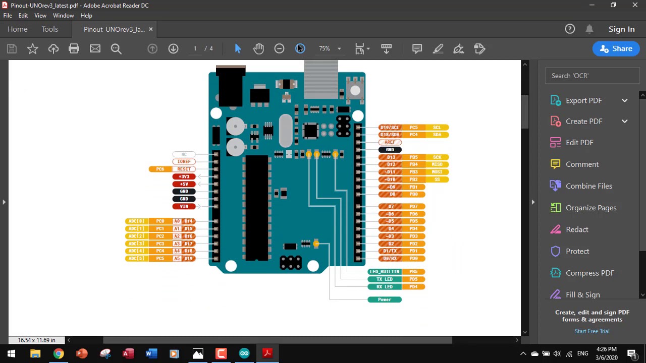646x363 pixels.
Task: Click the blue Share button
Action: (616, 49)
